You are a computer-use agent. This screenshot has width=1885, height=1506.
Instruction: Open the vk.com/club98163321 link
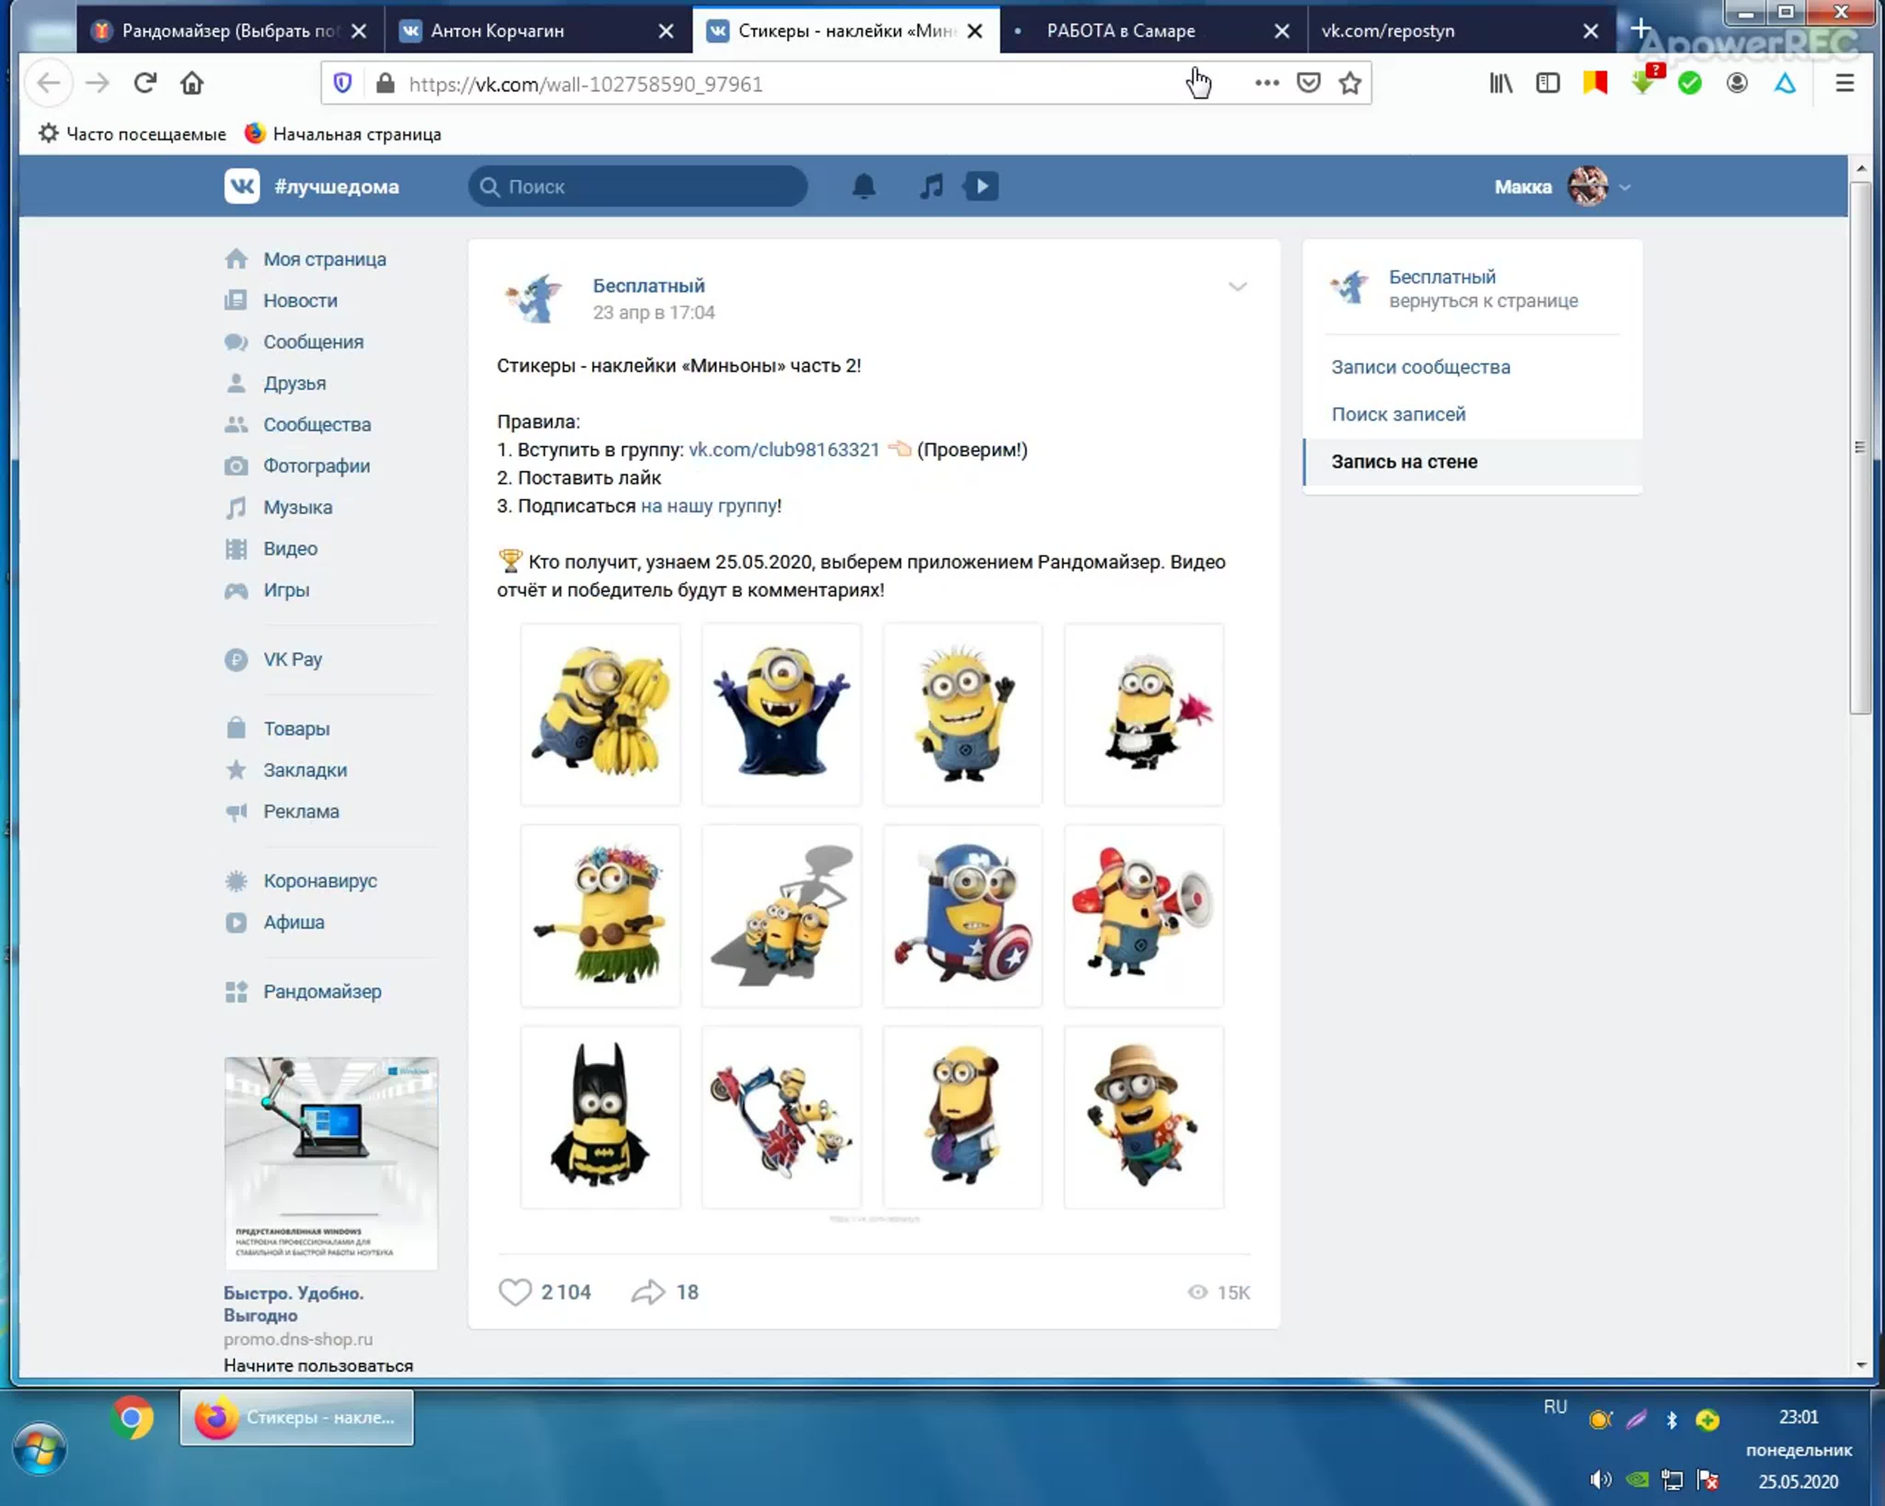click(x=783, y=450)
